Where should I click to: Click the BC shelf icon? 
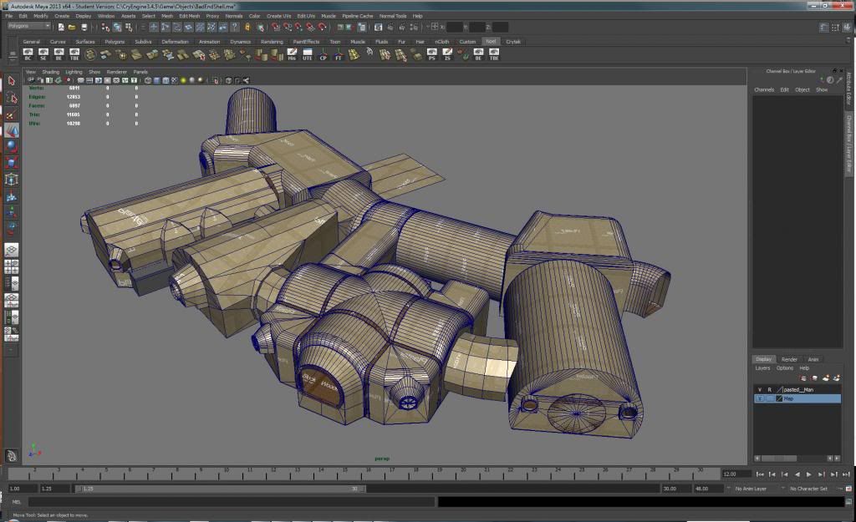pos(28,54)
